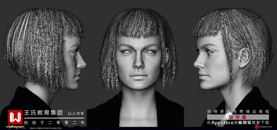
Task: Click the text 始创于二零零二年
Action: coord(54,123)
